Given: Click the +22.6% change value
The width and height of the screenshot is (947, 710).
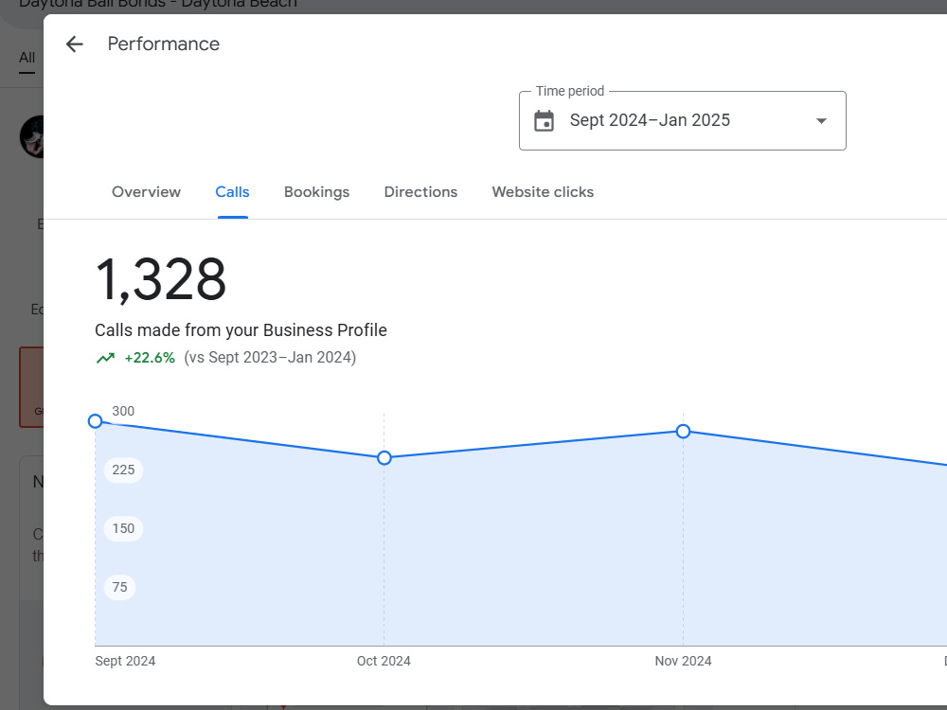Looking at the screenshot, I should 150,358.
